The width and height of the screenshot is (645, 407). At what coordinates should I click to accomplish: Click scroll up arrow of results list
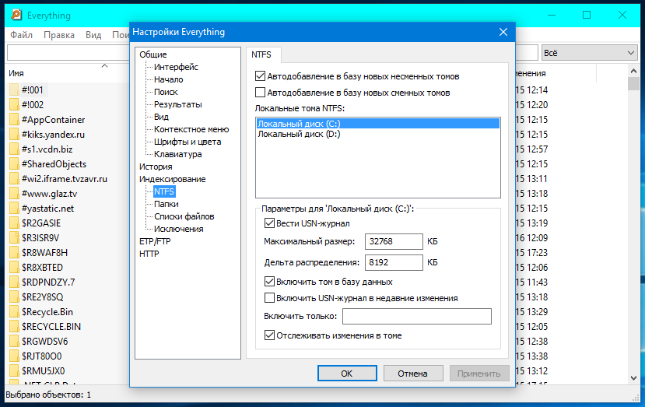(x=633, y=71)
